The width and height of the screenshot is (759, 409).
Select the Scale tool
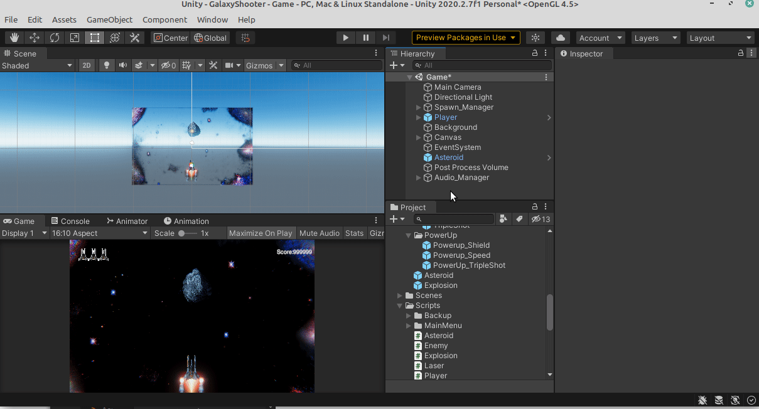tap(75, 38)
